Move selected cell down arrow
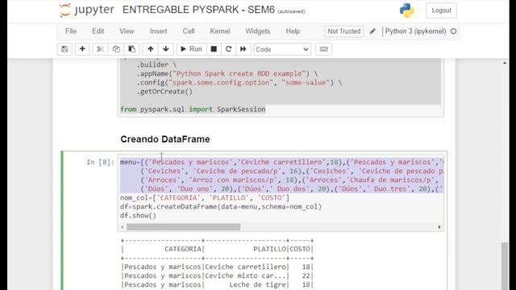The image size is (516, 290). coord(166,49)
